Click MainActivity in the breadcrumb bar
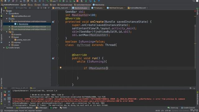Screen dimensions: 199x112 (99, 5)
